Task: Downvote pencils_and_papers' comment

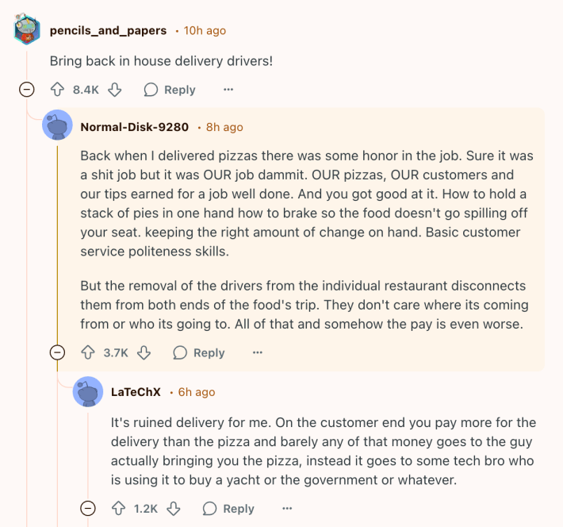Action: pos(114,90)
